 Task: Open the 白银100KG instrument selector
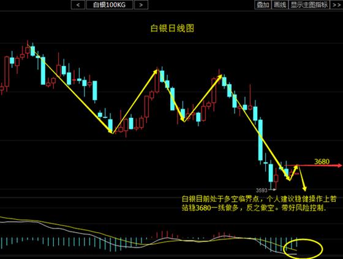[110, 5]
